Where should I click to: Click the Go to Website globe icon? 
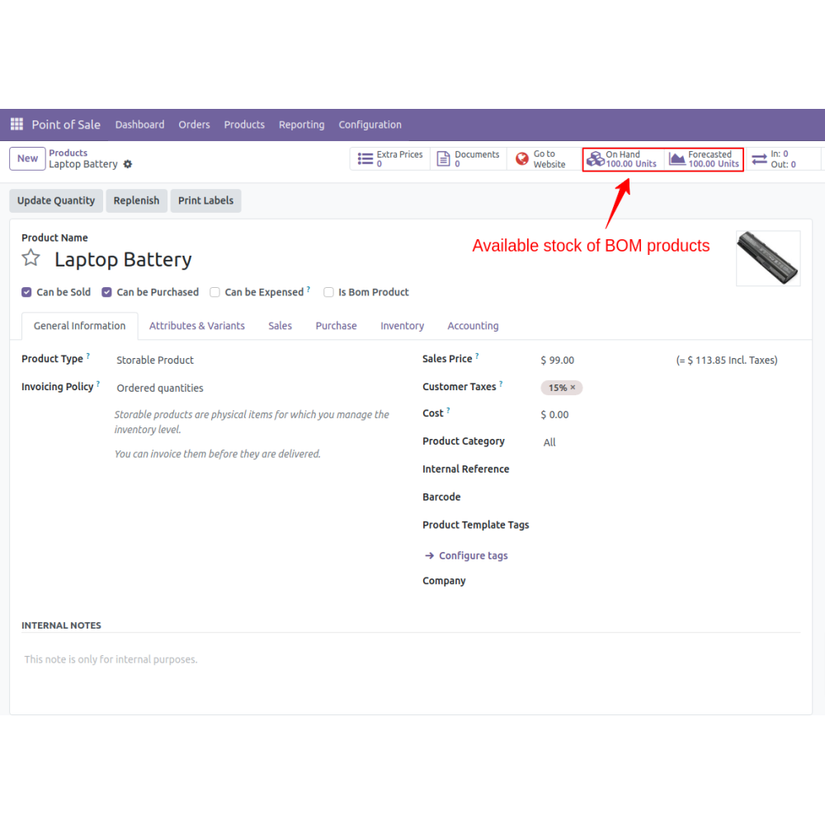pos(522,159)
